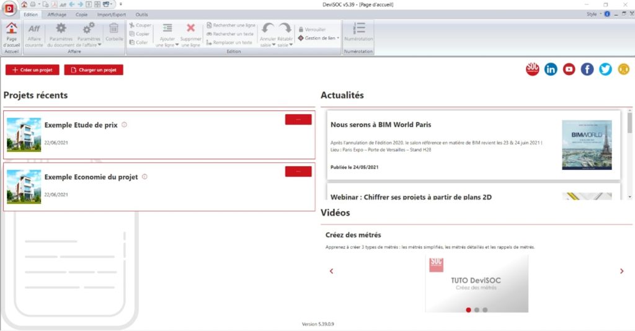Open the Twitter social icon

[x=605, y=69]
